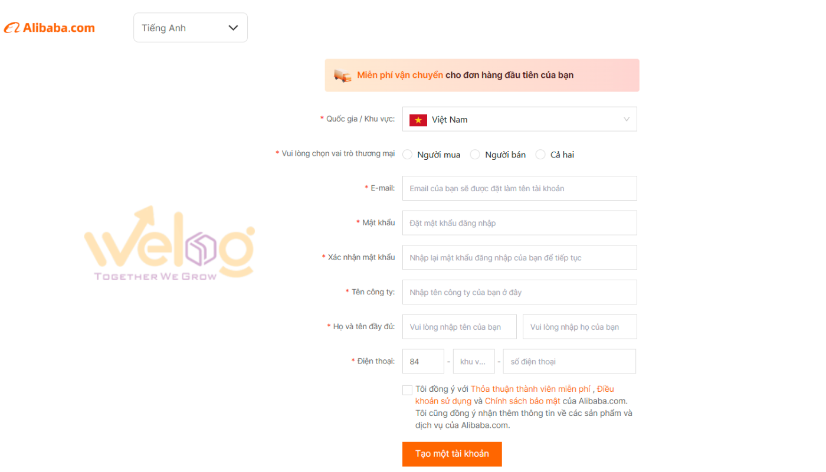Click the country code field showing 84
826x472 pixels.
coord(423,362)
